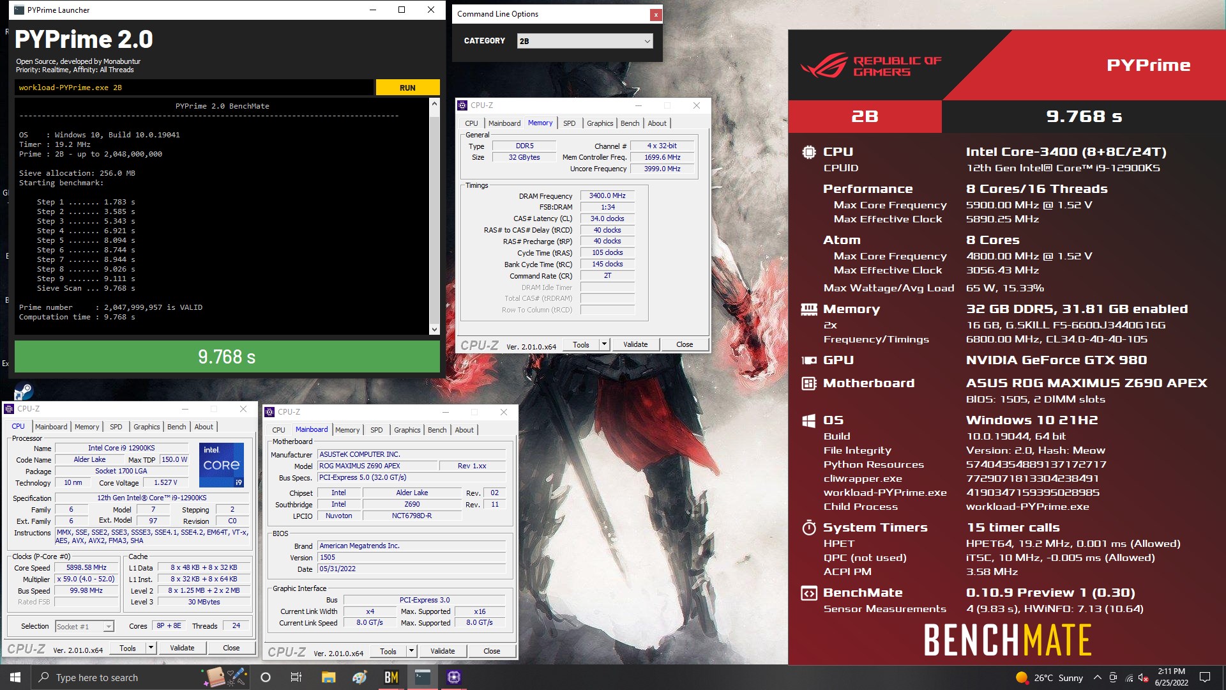Click the Meet Now camera tray icon
The width and height of the screenshot is (1226, 690).
tap(1113, 677)
